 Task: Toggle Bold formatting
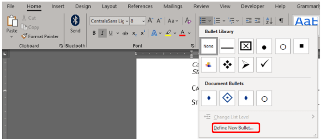click(94, 33)
